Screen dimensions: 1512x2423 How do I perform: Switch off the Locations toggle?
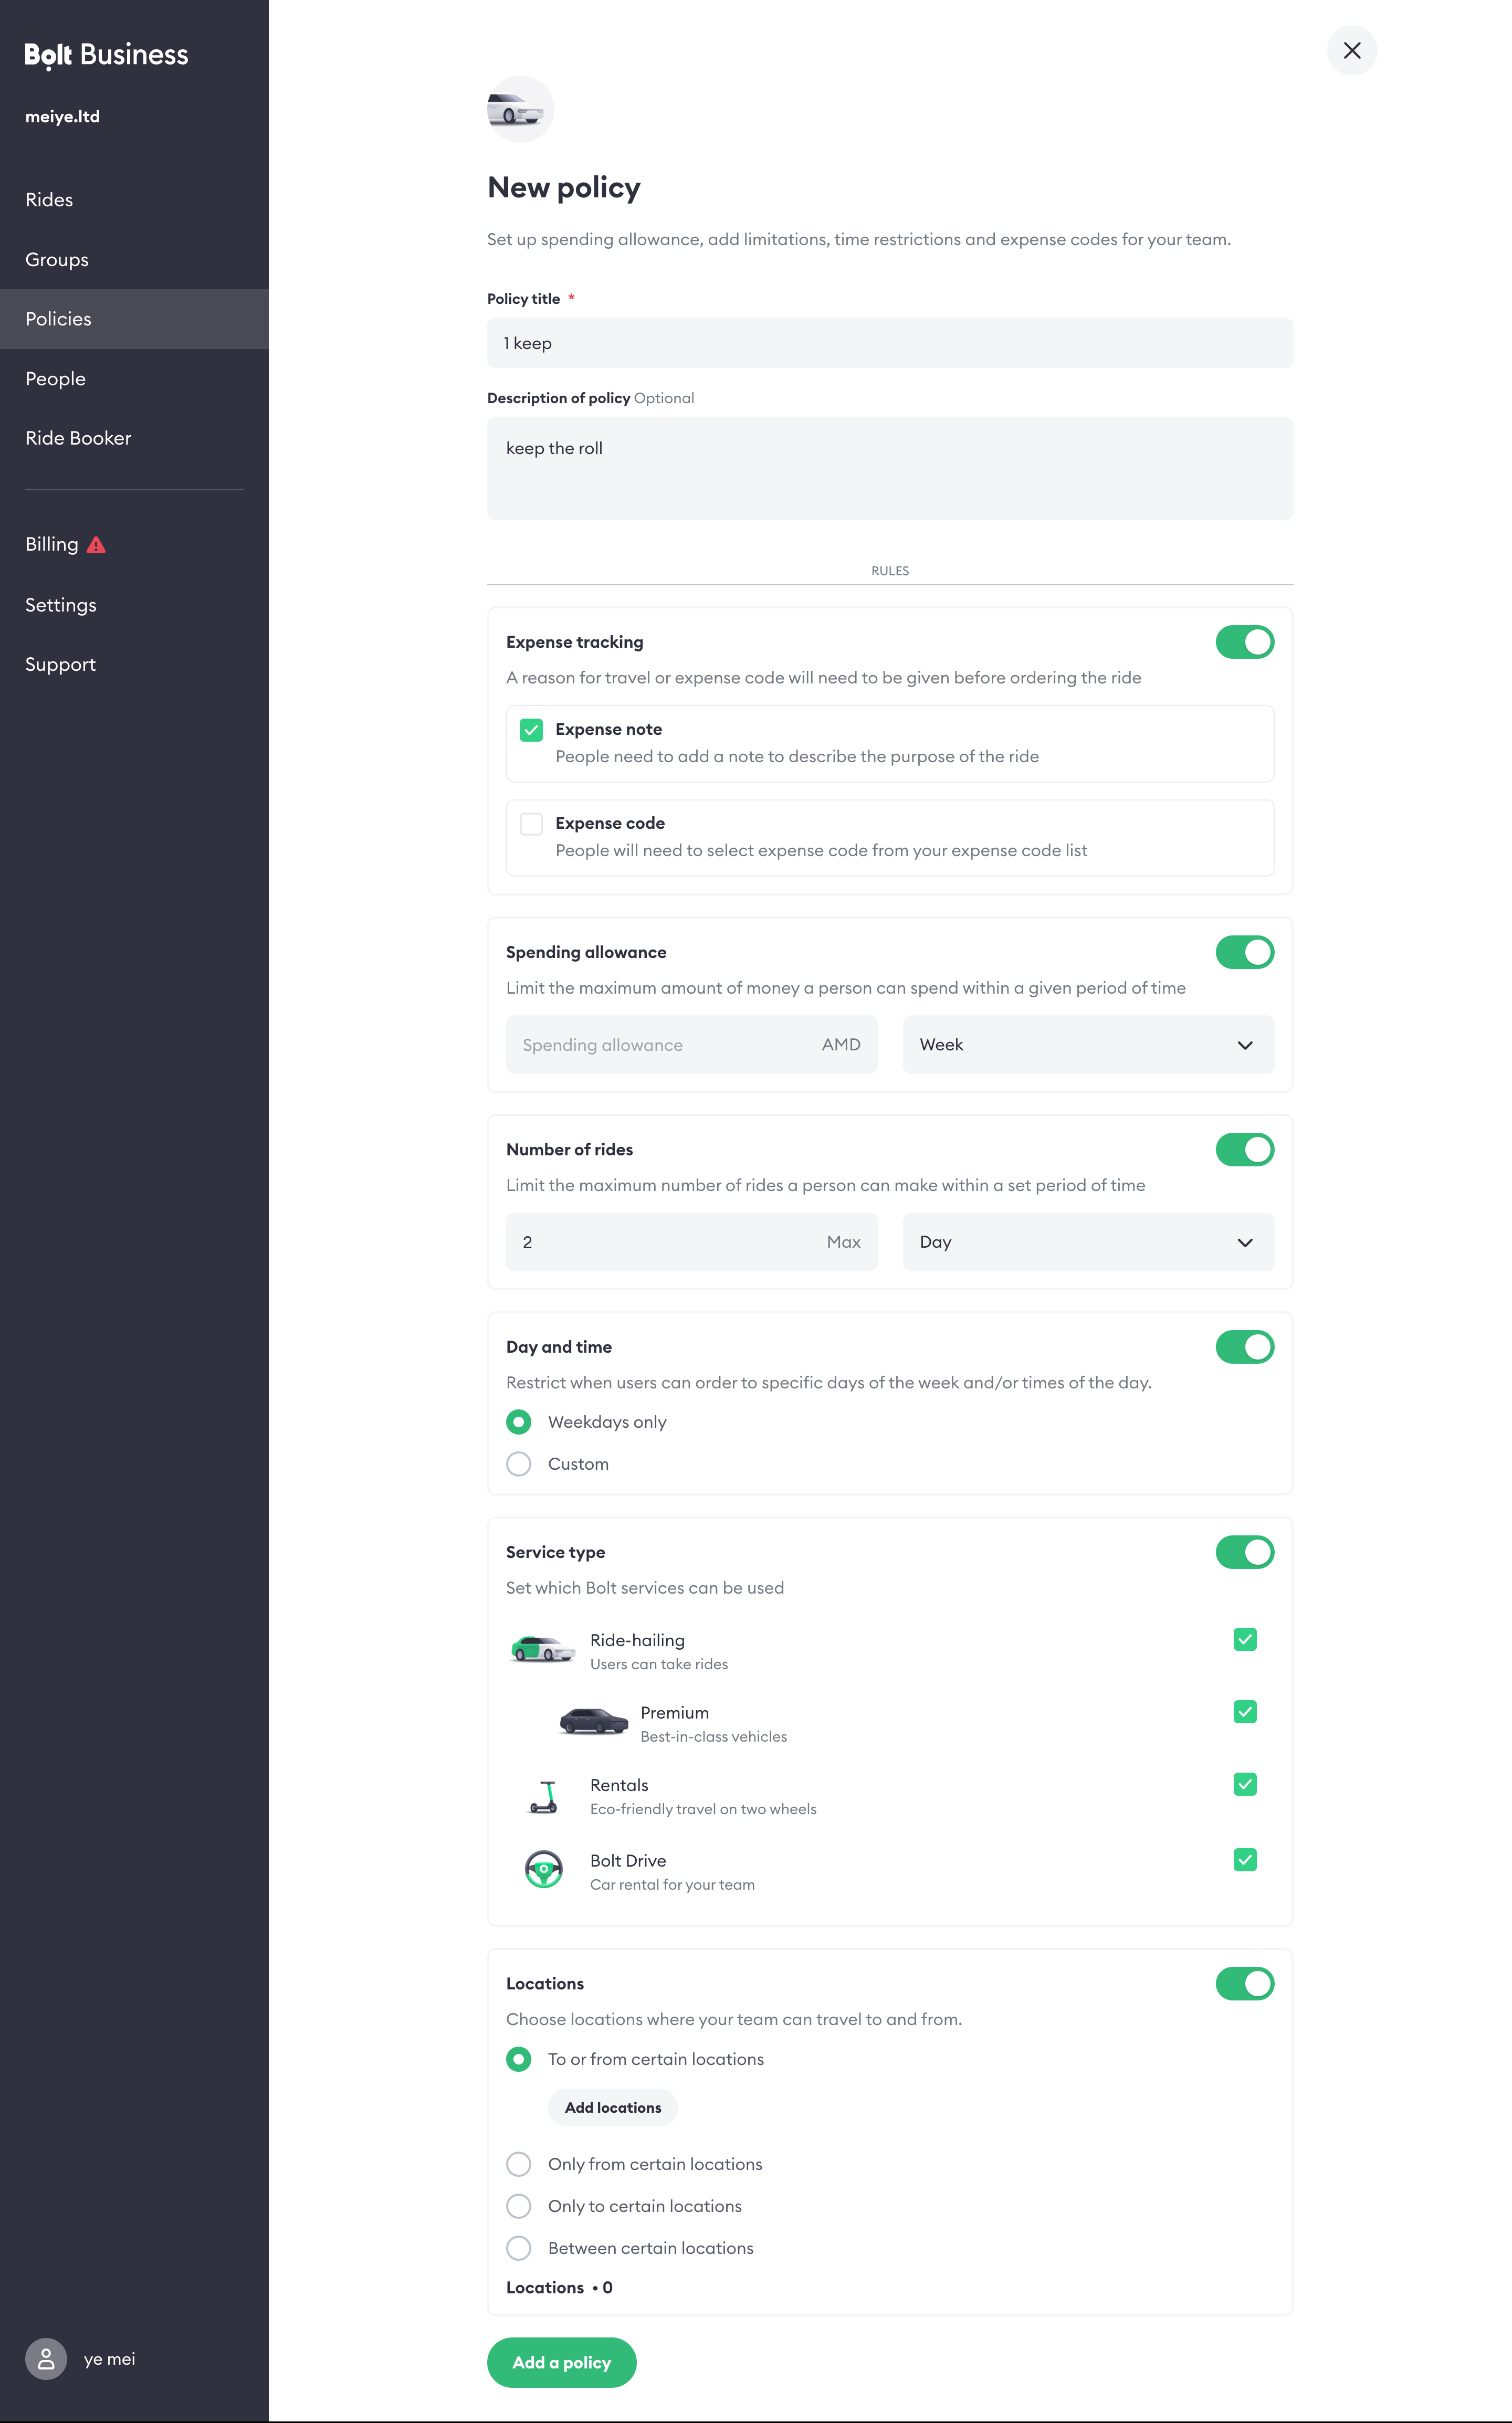point(1244,1984)
